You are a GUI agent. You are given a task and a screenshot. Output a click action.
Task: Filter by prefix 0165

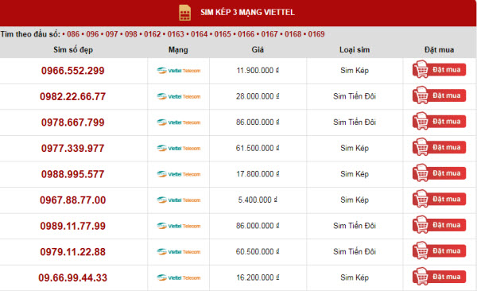coord(223,34)
